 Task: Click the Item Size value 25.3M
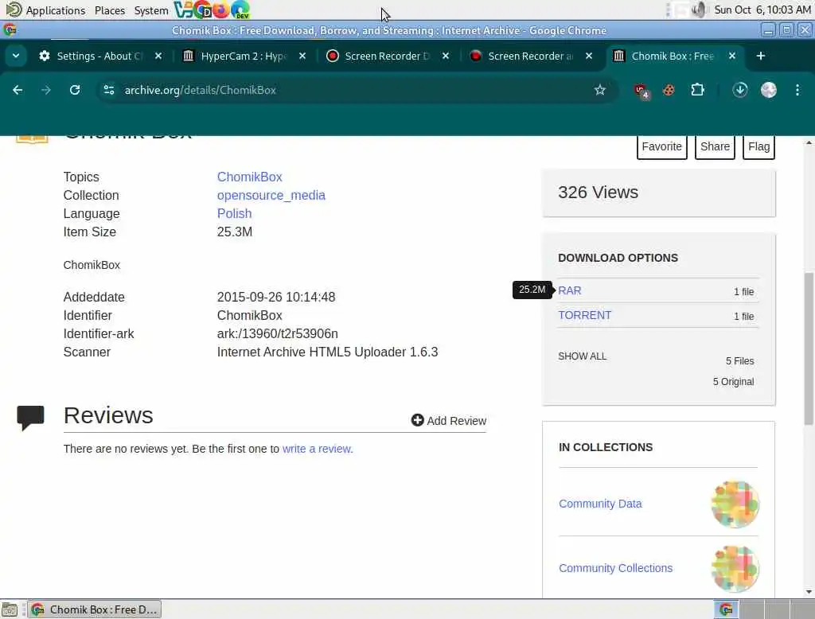point(235,232)
